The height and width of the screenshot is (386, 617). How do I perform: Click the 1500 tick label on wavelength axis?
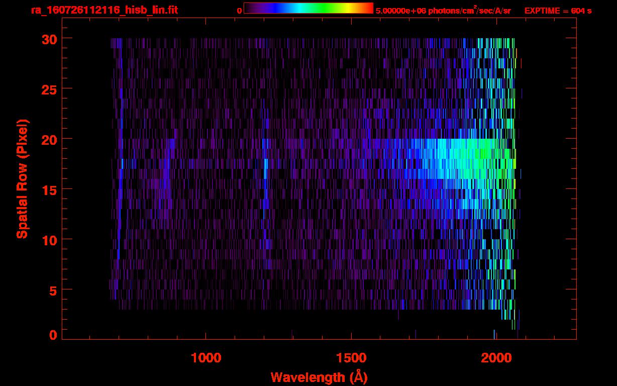coord(351,358)
